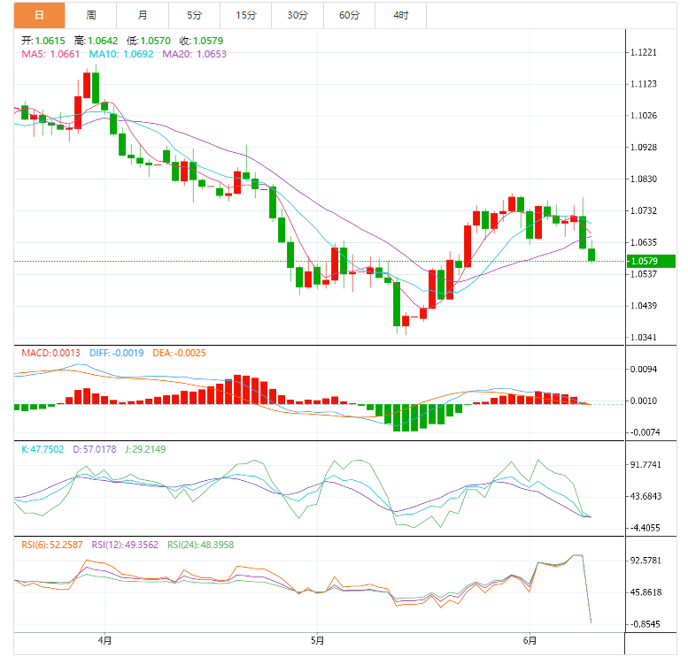Image resolution: width=688 pixels, height=664 pixels.
Task: Click the K:47.7502 KDJ label
Action: (x=43, y=449)
